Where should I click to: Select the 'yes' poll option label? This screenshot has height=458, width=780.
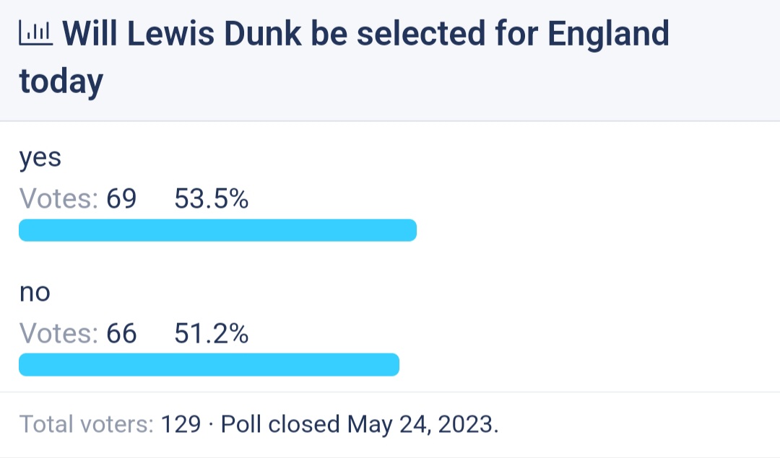40,159
